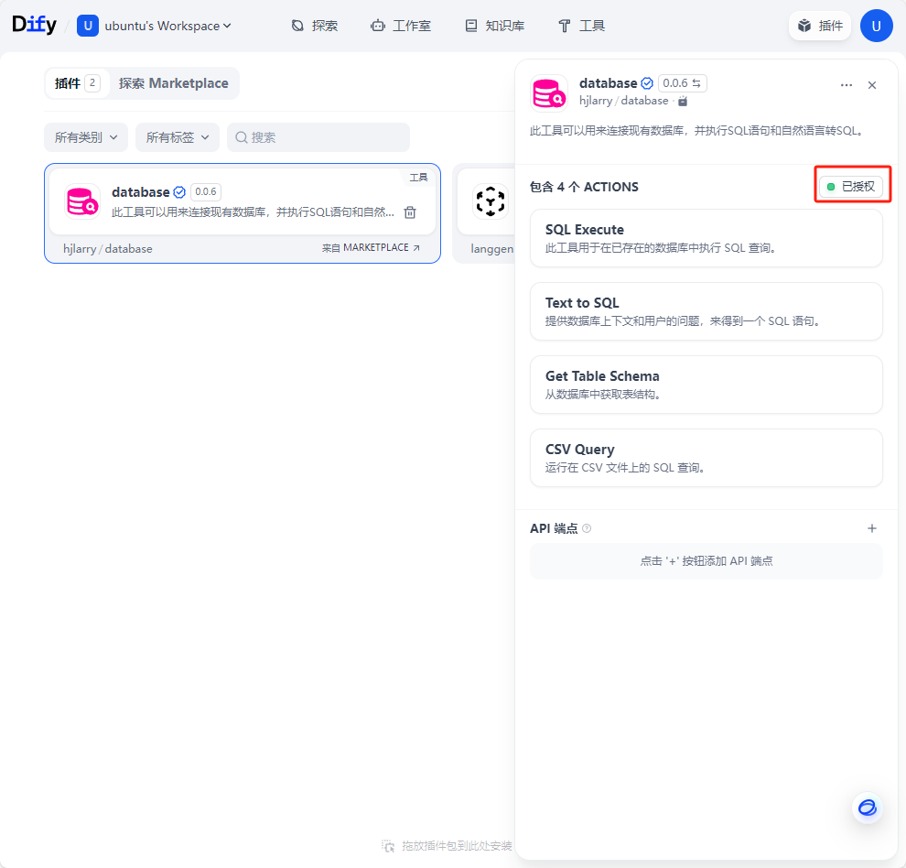Viewport: 906px width, 868px height.
Task: Click the 插件 button in header
Action: (x=820, y=26)
